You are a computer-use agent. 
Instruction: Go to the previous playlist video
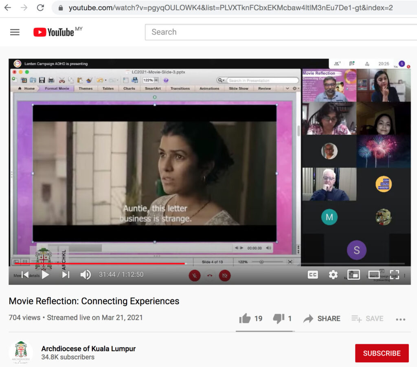click(x=25, y=275)
